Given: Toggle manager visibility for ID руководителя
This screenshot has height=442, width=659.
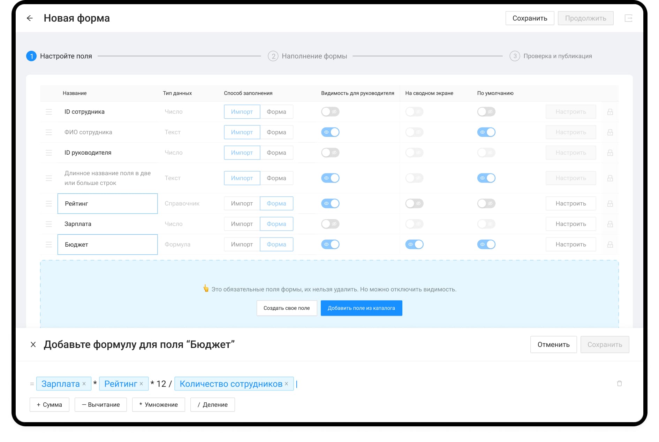Looking at the screenshot, I should (x=330, y=153).
